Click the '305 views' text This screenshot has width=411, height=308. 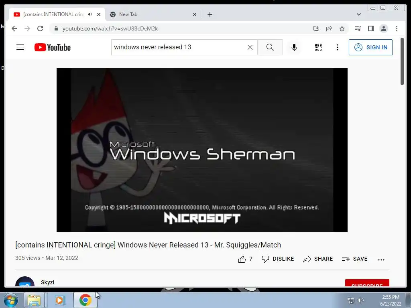pos(28,258)
